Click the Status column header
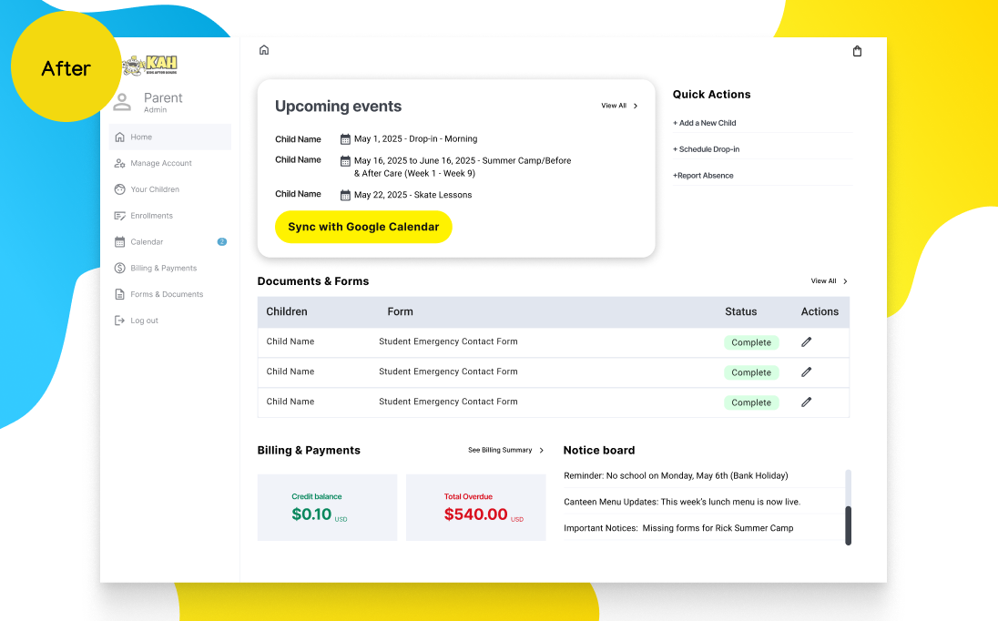 (x=741, y=311)
